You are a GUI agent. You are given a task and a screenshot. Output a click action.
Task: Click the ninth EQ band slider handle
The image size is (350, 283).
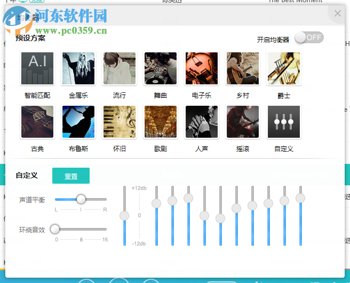pos(284,201)
